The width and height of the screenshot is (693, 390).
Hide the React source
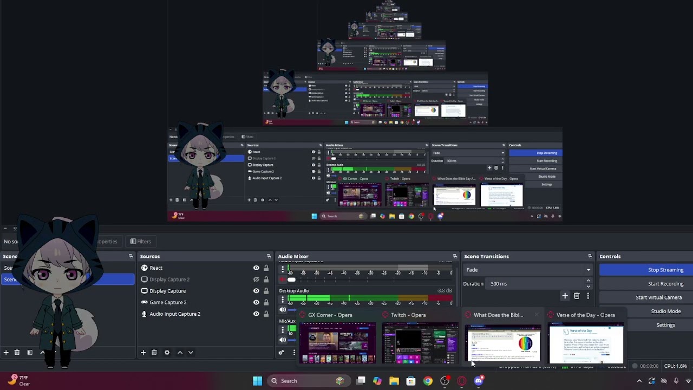[256, 268]
